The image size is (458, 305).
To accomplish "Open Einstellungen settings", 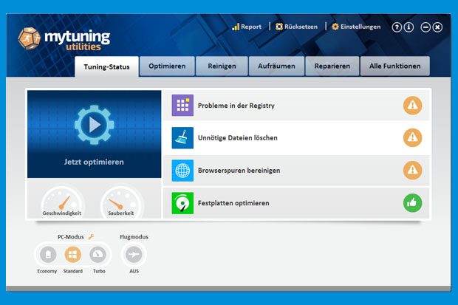I will pos(356,27).
